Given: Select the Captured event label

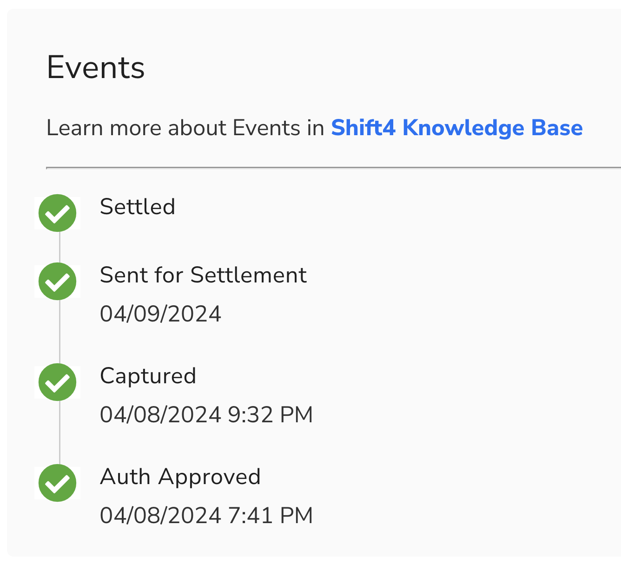Looking at the screenshot, I should pyautogui.click(x=148, y=376).
